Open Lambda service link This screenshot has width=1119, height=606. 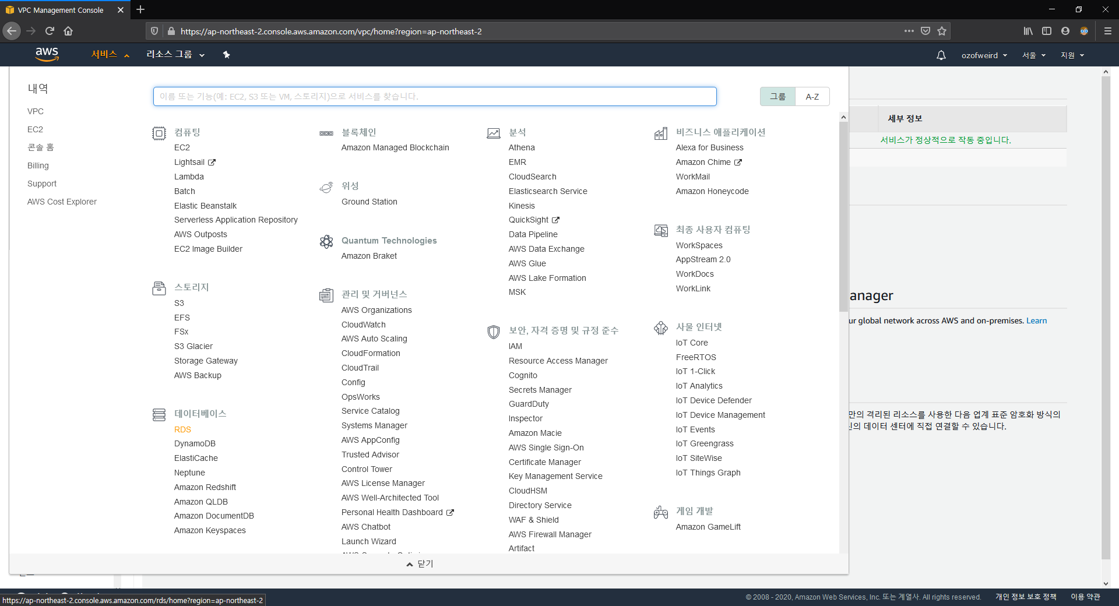click(189, 177)
